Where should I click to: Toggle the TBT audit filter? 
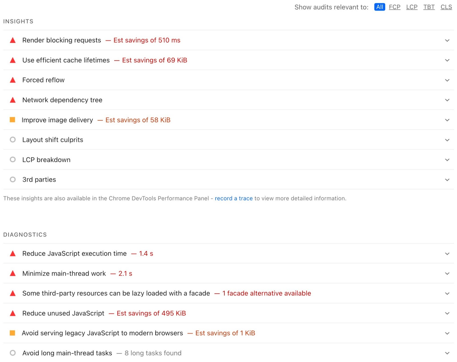pyautogui.click(x=429, y=7)
